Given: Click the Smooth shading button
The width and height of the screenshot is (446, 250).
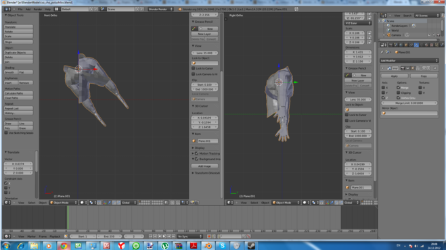Looking at the screenshot, I should 11,72.
